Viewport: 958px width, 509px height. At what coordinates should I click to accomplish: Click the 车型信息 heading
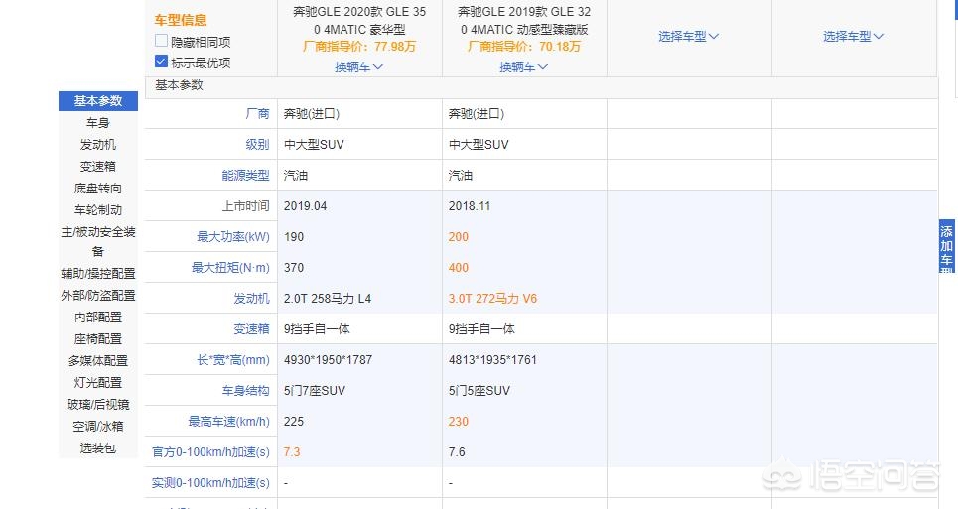point(181,20)
